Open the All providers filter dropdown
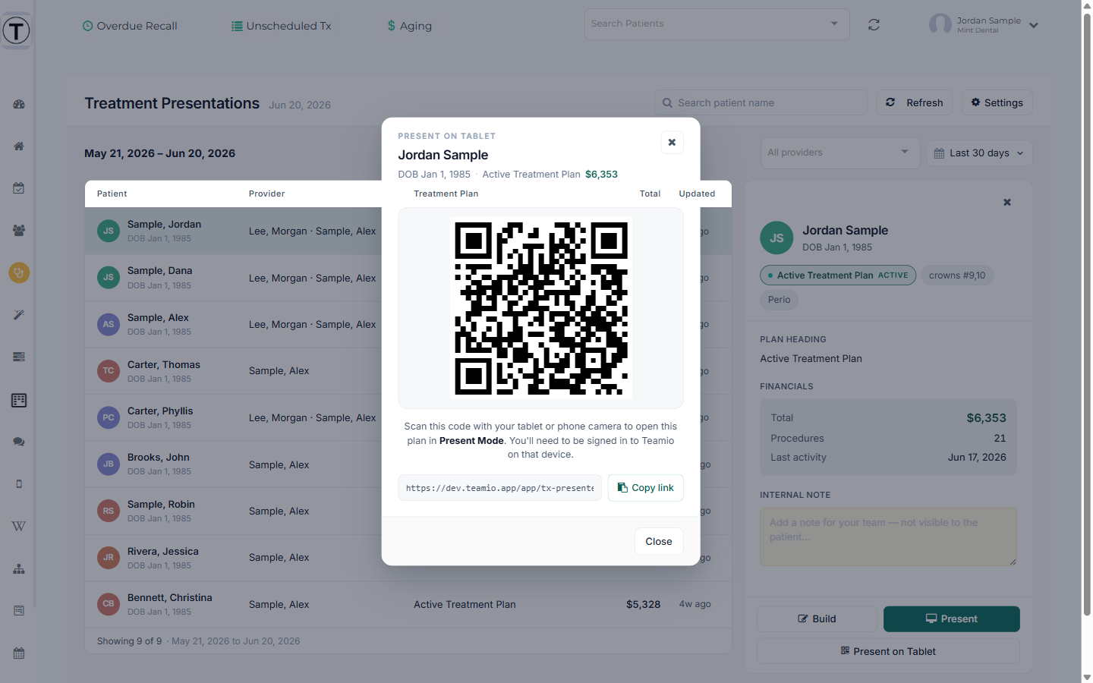1093x683 pixels. (840, 153)
